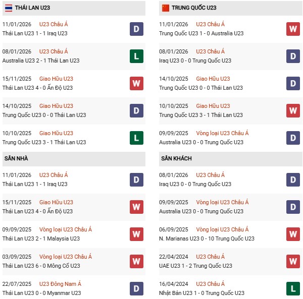Click the L badge for Nhật Bản 1-0 Trung Quốc
The image size is (303, 299).
point(293,288)
